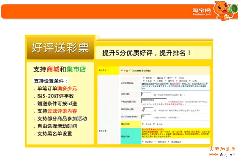Choose the 大乐透 lottery type

pyautogui.click(x=144, y=81)
